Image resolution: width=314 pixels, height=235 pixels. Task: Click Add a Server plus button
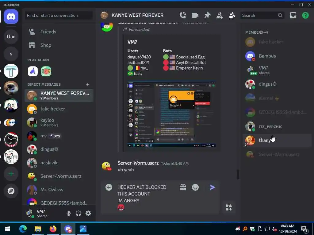pyautogui.click(x=11, y=174)
